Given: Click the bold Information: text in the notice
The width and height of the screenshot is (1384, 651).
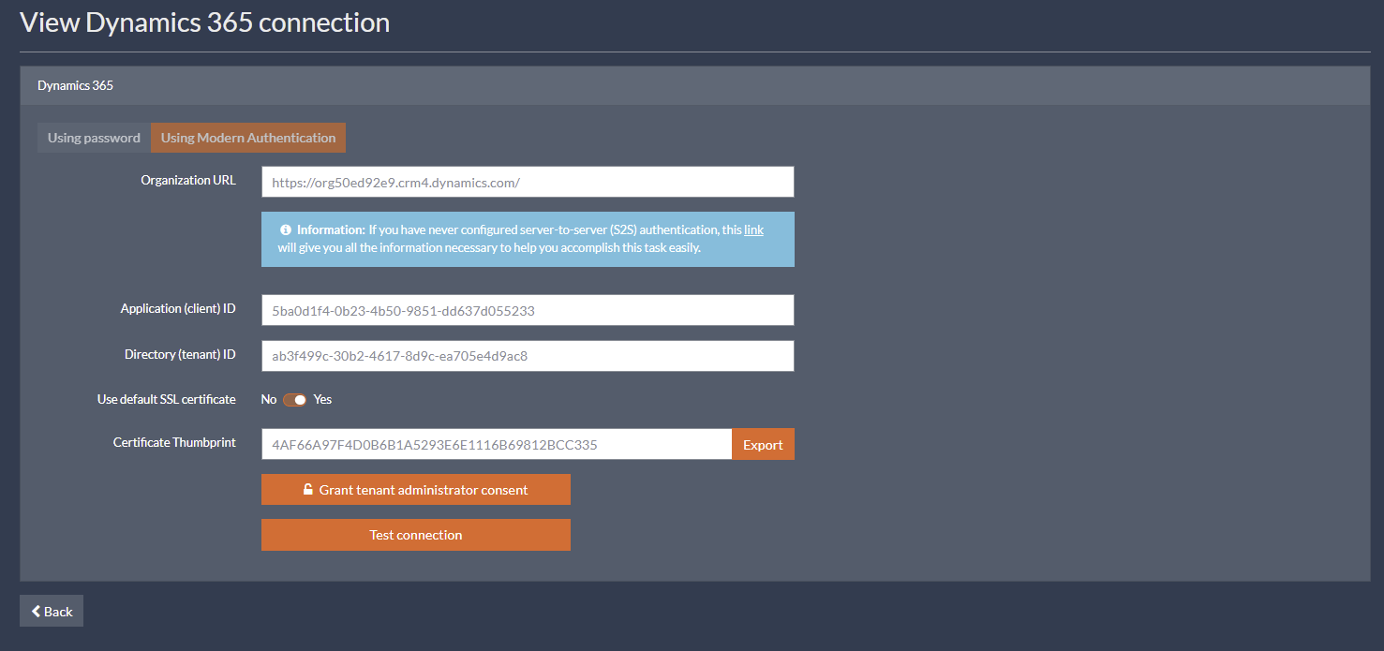Looking at the screenshot, I should 331,229.
